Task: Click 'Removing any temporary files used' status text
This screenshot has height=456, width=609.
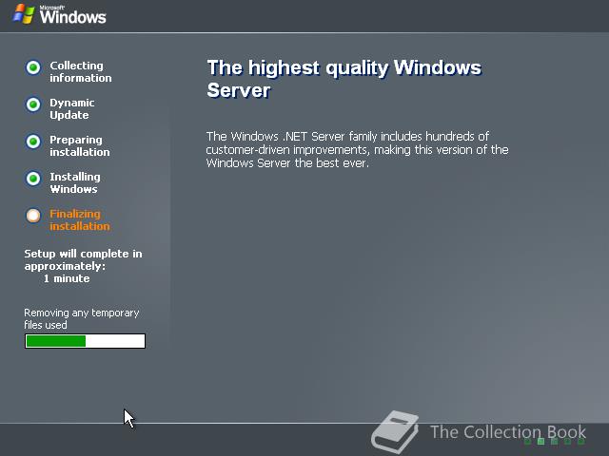Action: click(82, 319)
